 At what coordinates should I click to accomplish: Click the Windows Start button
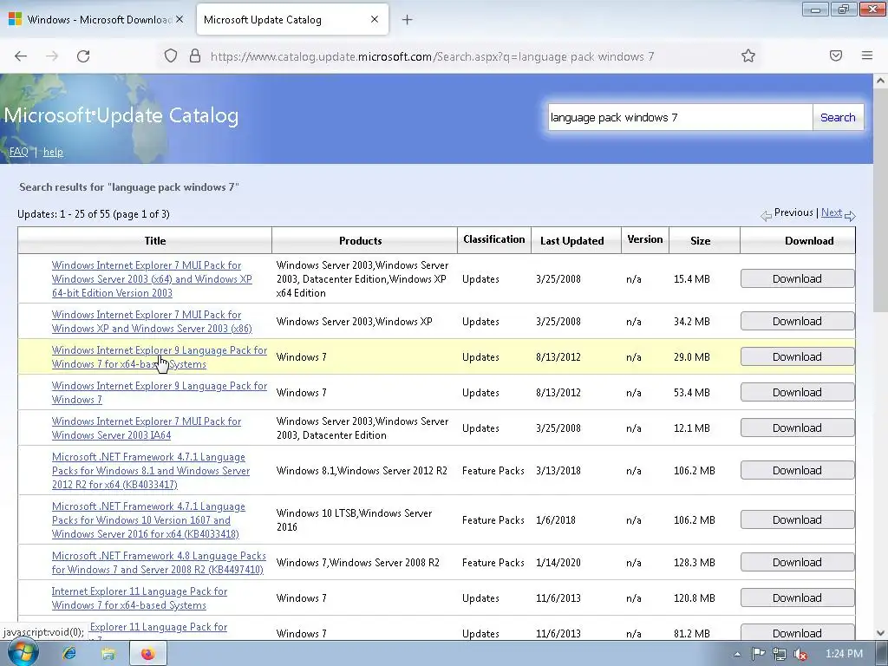pos(23,654)
